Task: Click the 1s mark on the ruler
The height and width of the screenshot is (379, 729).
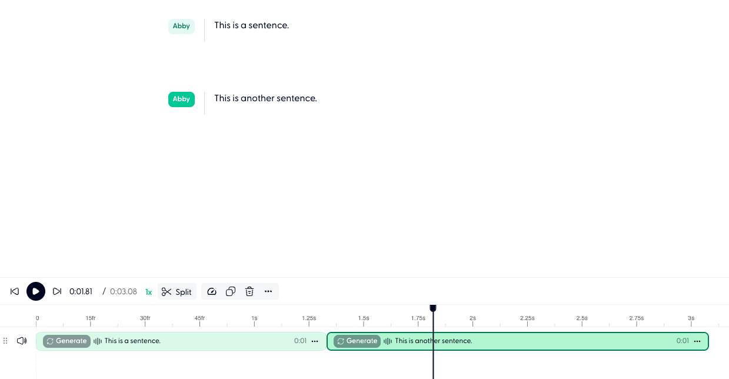Action: (254, 318)
